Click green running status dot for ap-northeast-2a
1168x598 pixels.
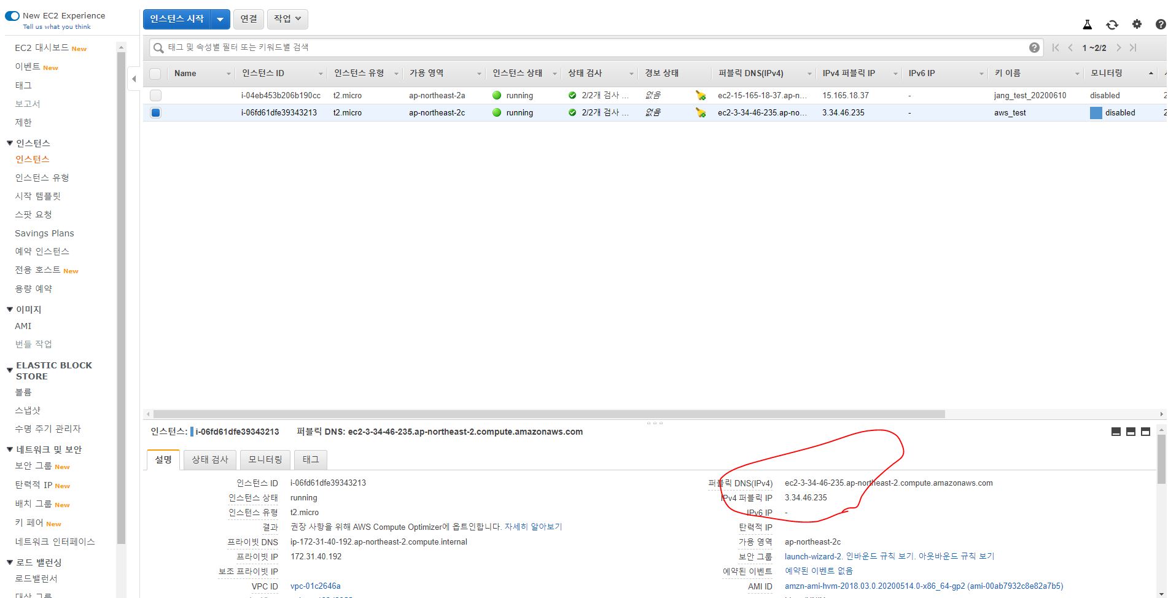(x=497, y=95)
